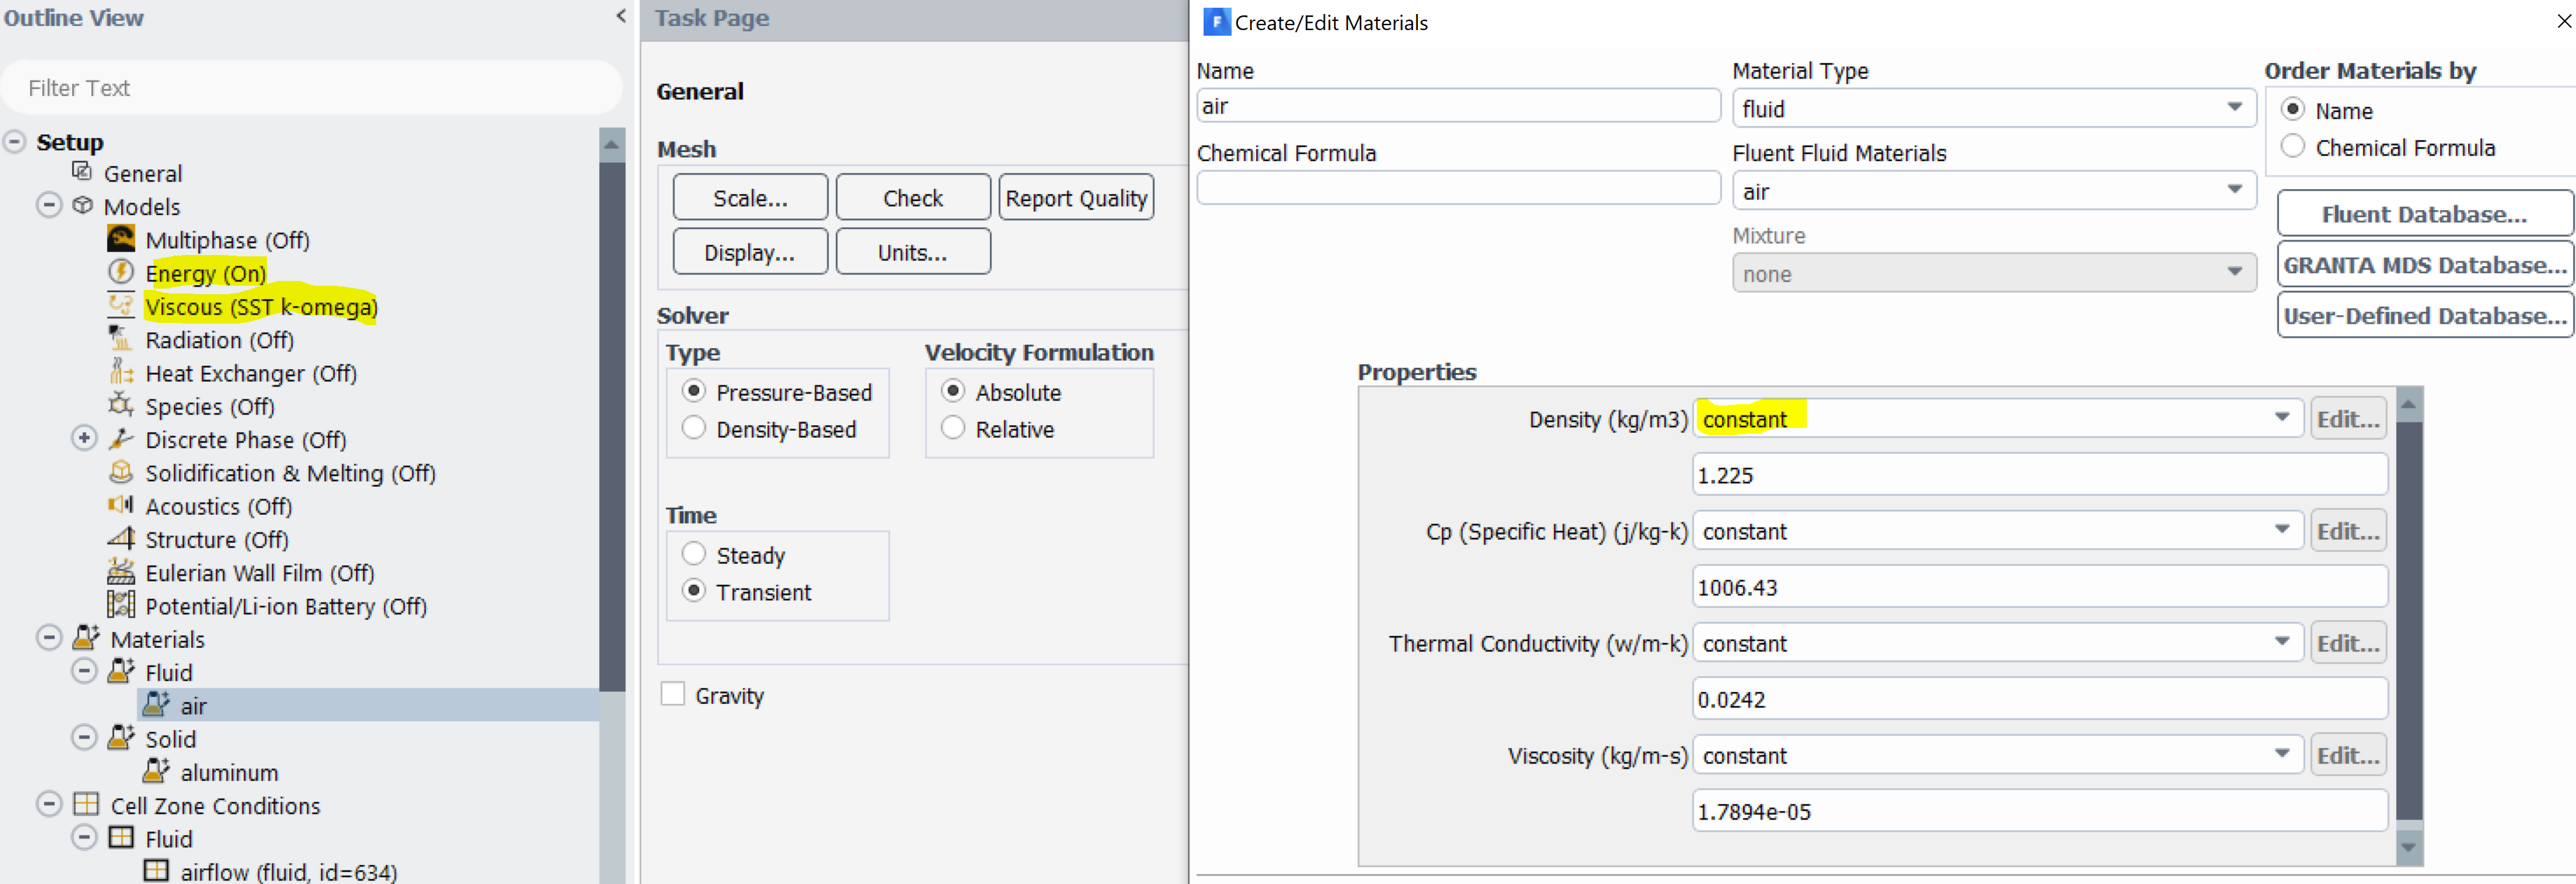Click the Fluent logo in Create/Edit Materials
The image size is (2576, 884).
(x=1216, y=21)
